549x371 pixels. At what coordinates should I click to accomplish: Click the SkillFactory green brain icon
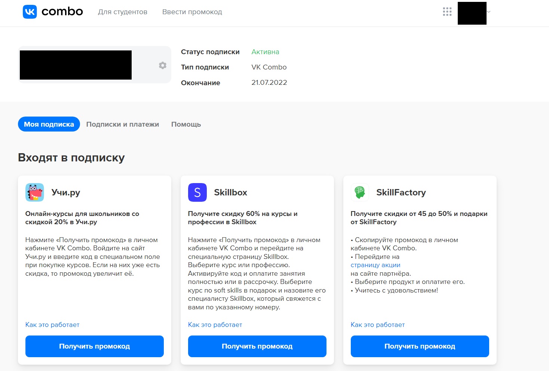pyautogui.click(x=360, y=192)
